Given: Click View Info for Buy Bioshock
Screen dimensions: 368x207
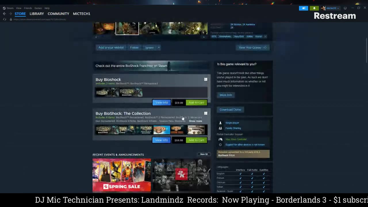Looking at the screenshot, I should tap(162, 103).
